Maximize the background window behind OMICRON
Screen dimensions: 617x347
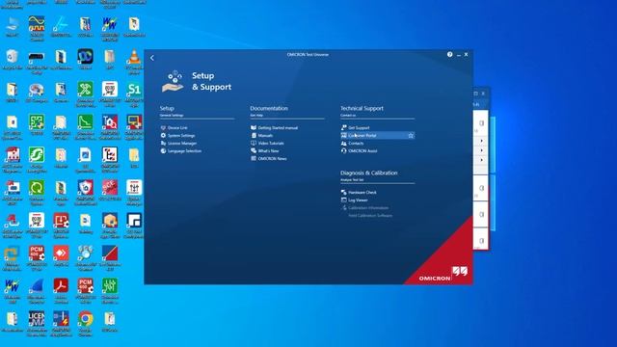click(x=475, y=93)
